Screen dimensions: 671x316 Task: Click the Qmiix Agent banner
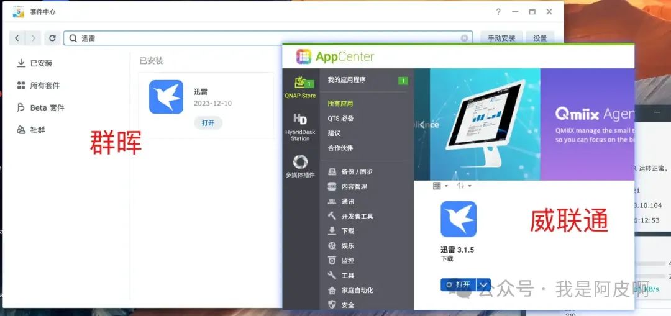point(587,124)
